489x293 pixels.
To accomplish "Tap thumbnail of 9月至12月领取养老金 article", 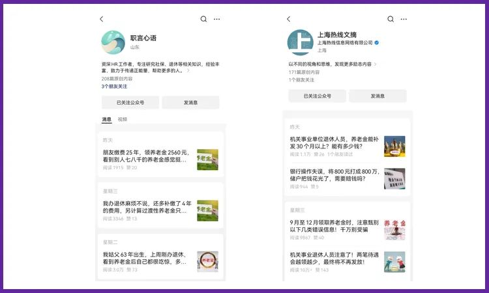I will click(394, 229).
